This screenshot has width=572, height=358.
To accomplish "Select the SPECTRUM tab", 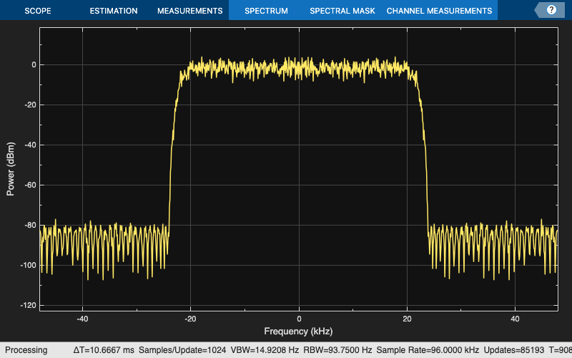I will pyautogui.click(x=266, y=11).
